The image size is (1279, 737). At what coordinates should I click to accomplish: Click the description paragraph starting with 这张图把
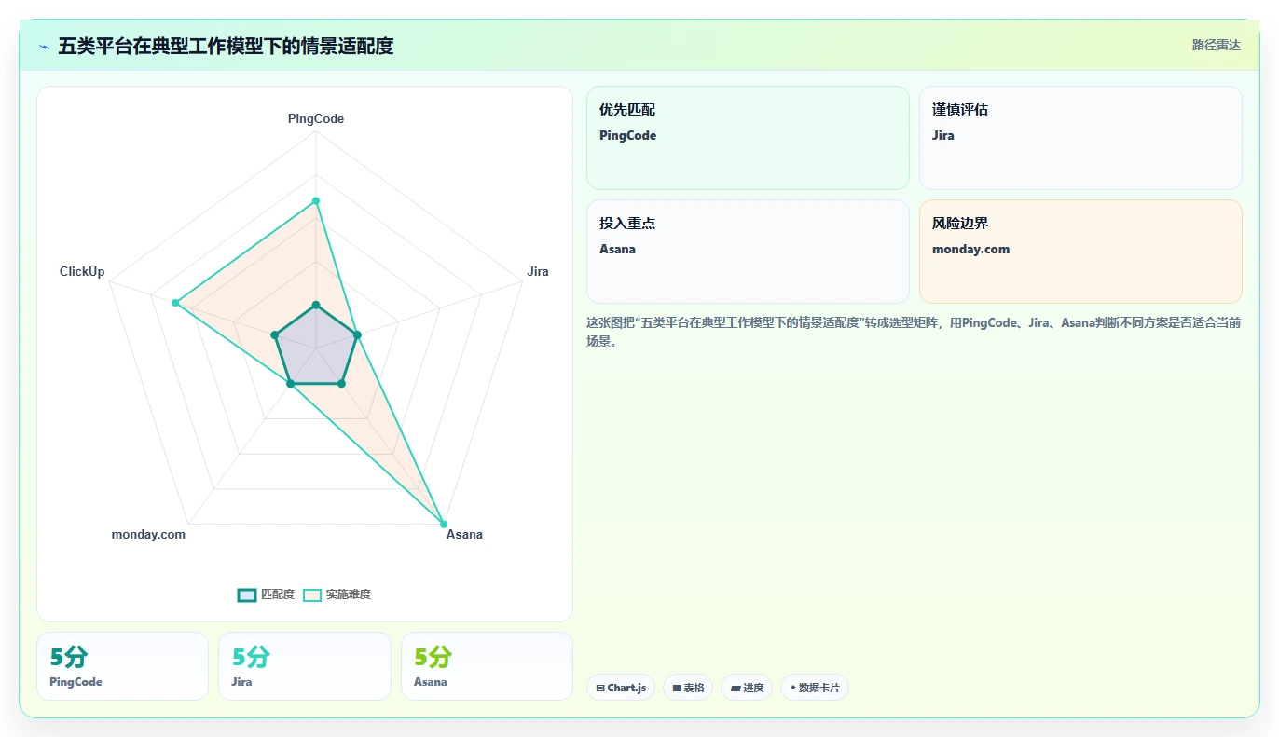tap(914, 332)
